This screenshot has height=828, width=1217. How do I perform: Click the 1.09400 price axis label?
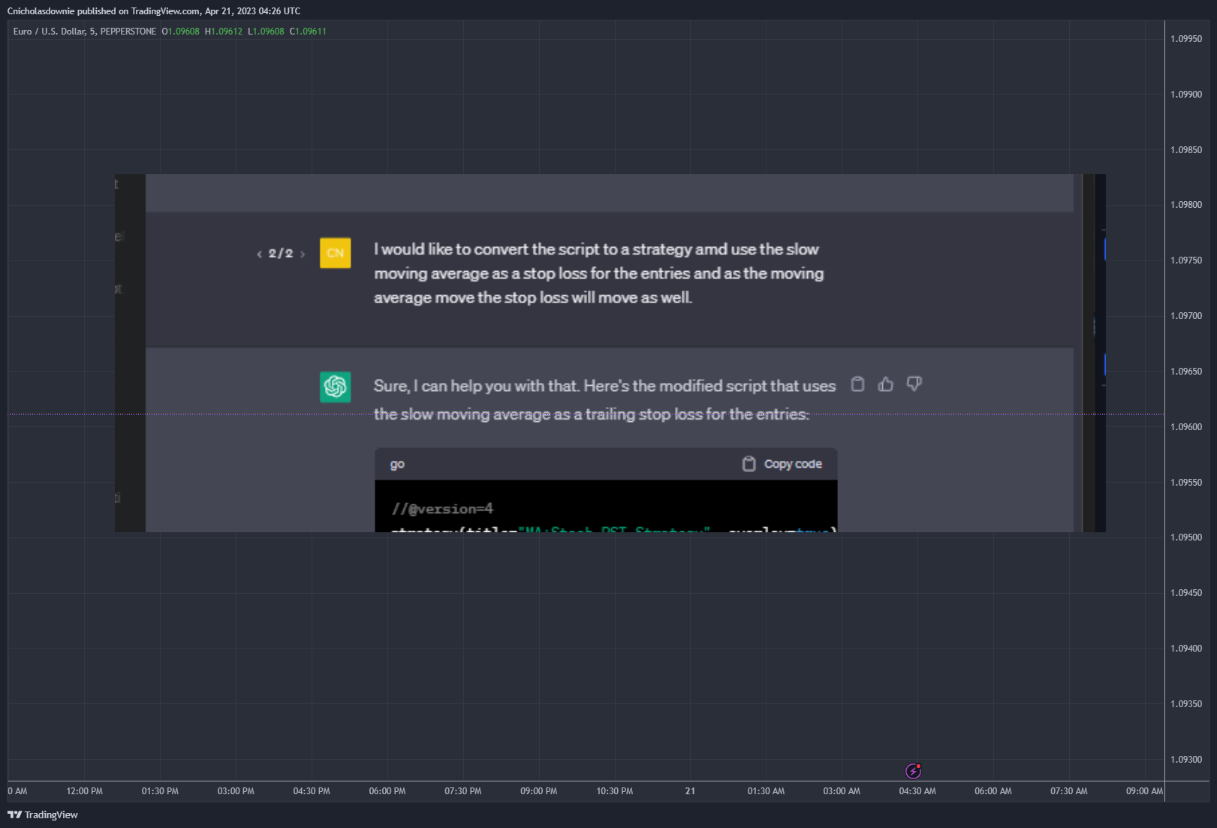[1186, 649]
